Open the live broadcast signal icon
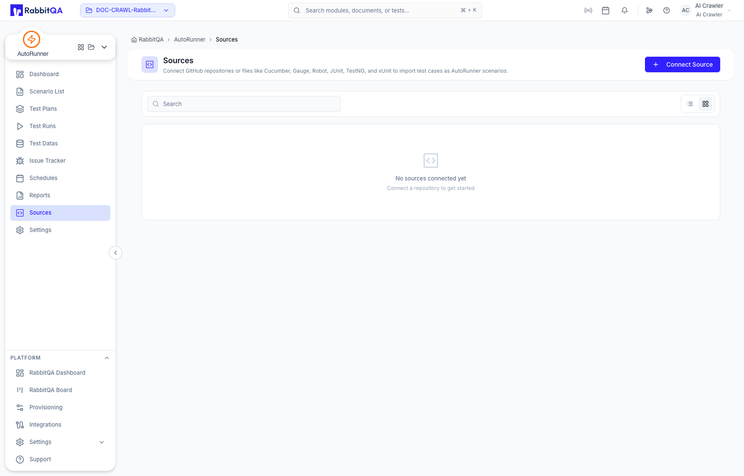Screen dimensions: 744x476 point(588,10)
